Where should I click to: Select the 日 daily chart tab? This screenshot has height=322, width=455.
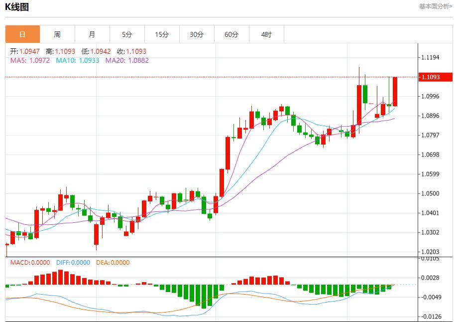[x=22, y=34]
